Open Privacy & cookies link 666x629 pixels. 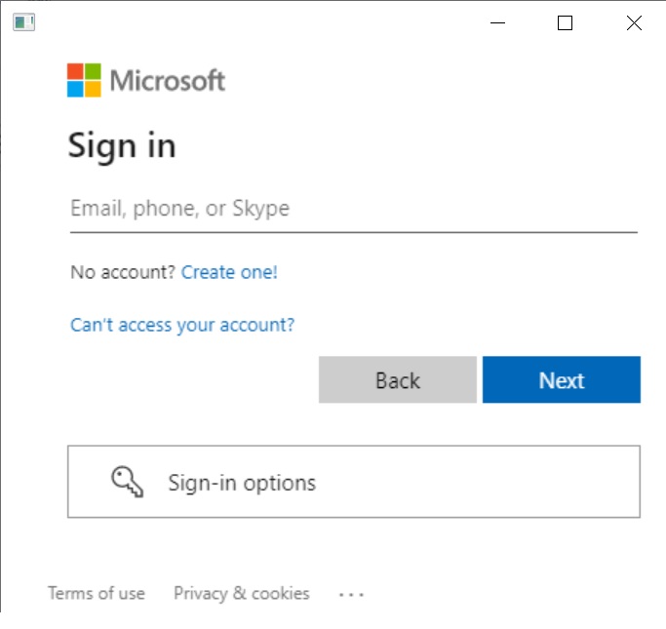tap(242, 594)
